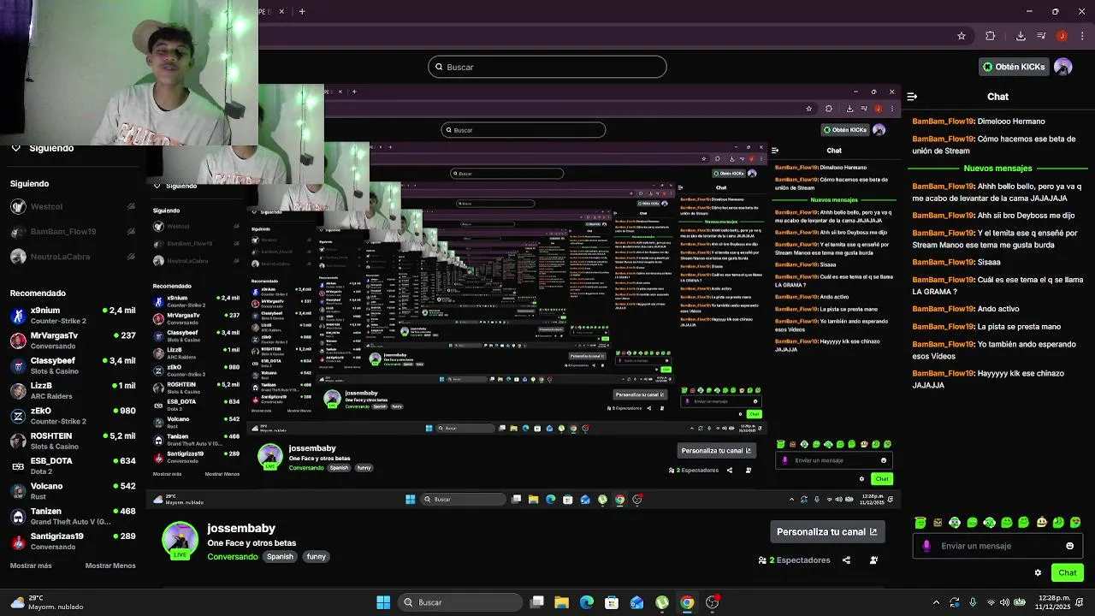Viewport: 1095px width, 616px height.
Task: Collapse the chat panel arrow icon
Action: (x=912, y=97)
